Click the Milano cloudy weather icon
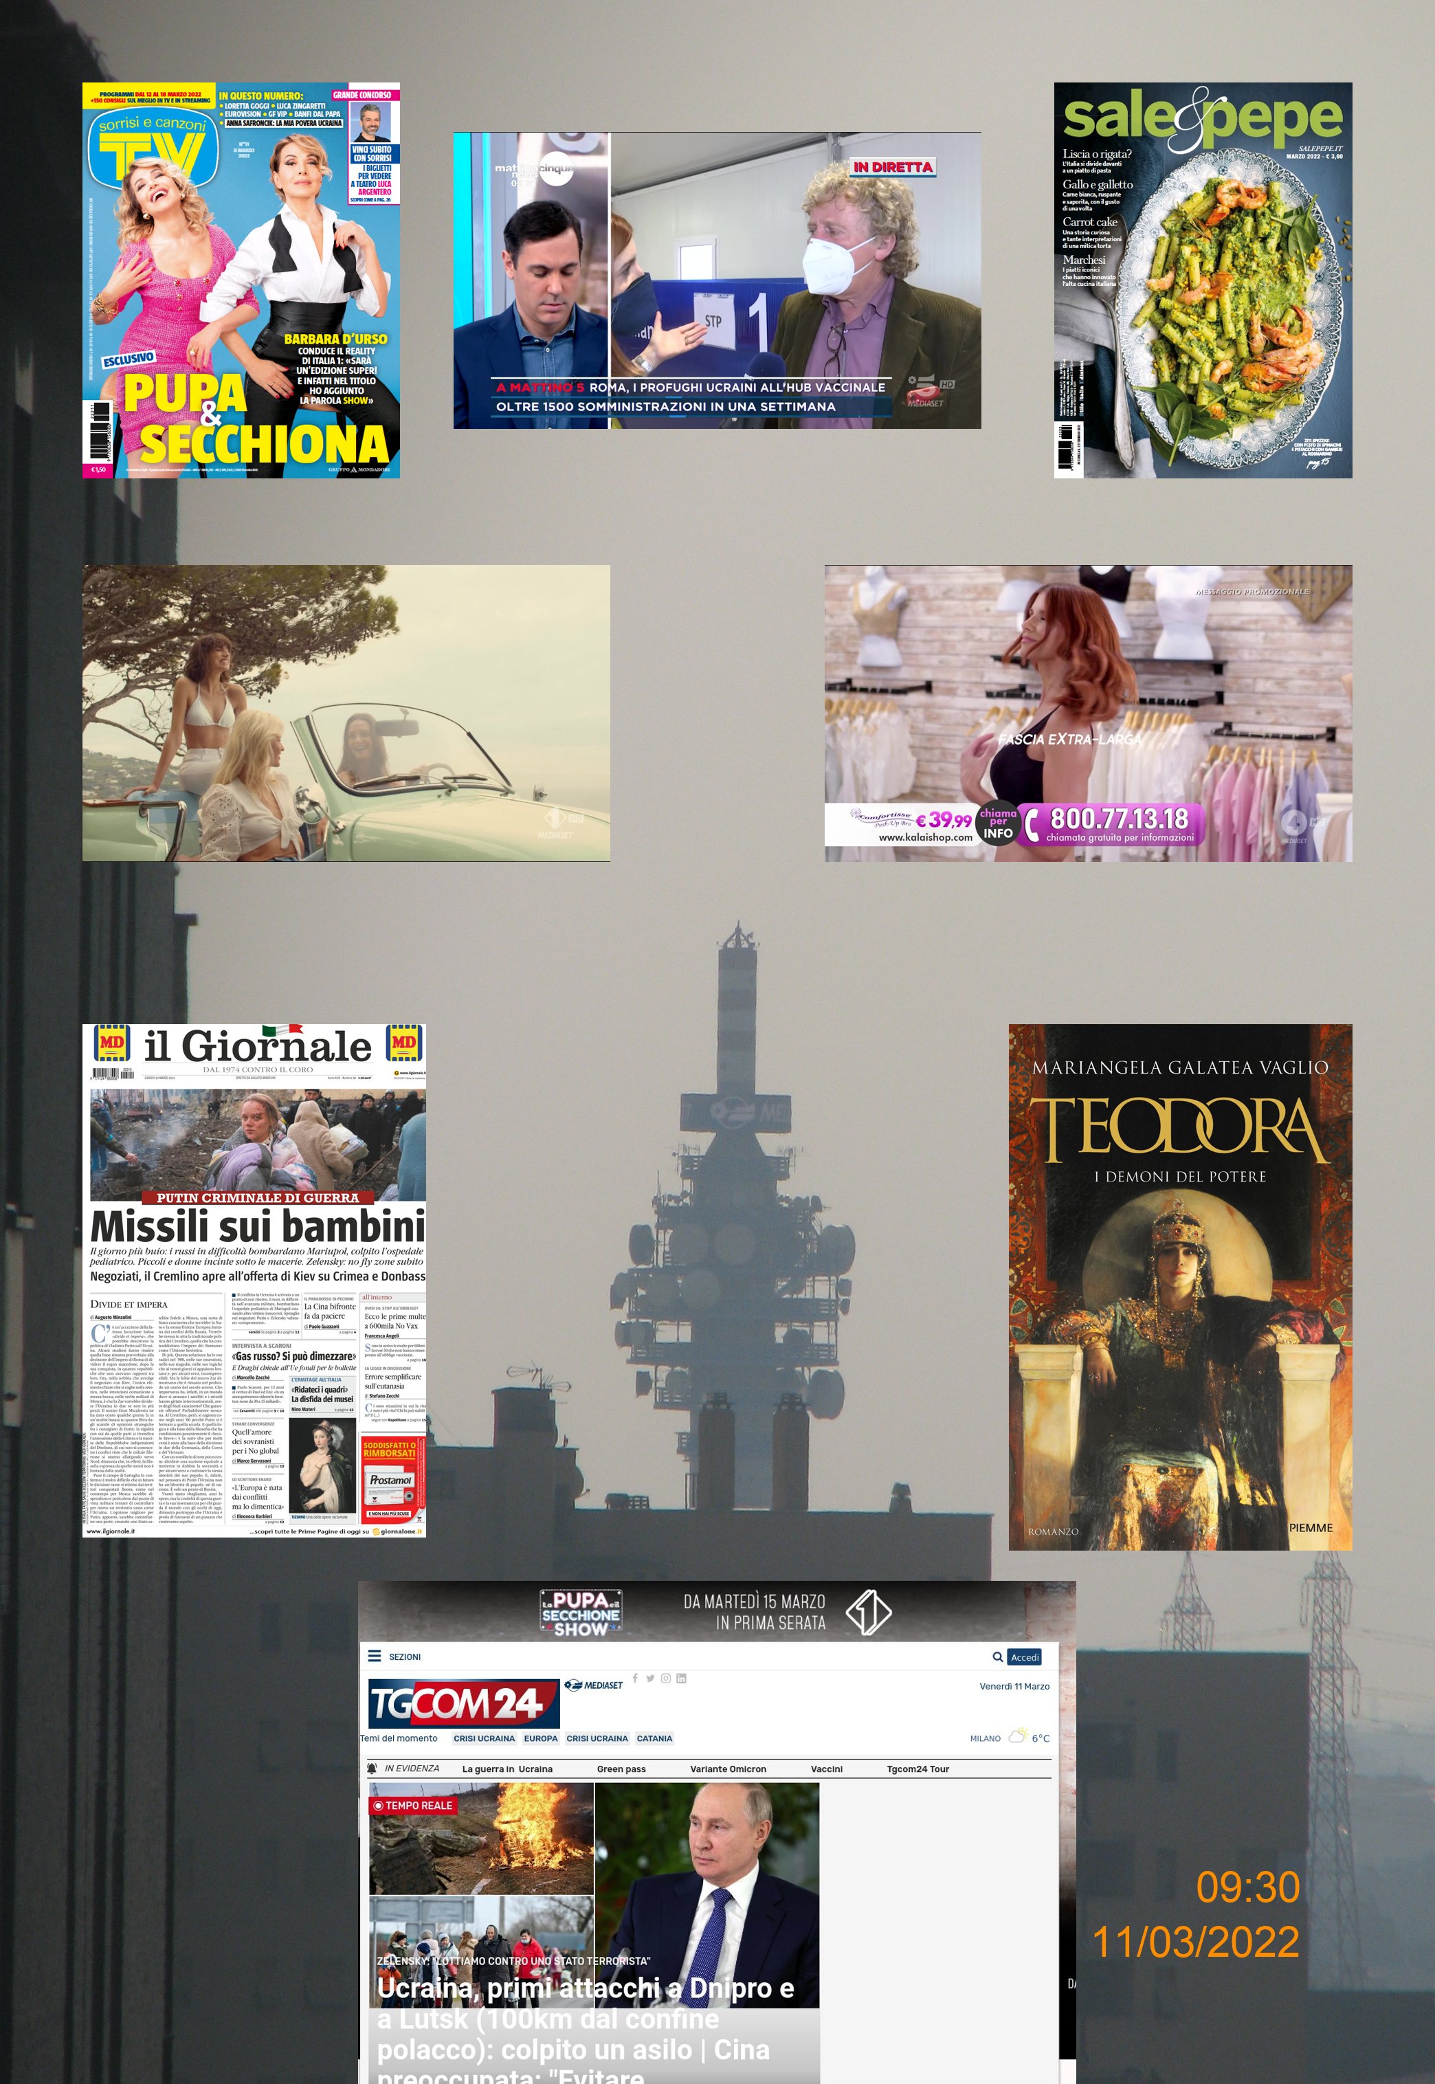 (1018, 1736)
